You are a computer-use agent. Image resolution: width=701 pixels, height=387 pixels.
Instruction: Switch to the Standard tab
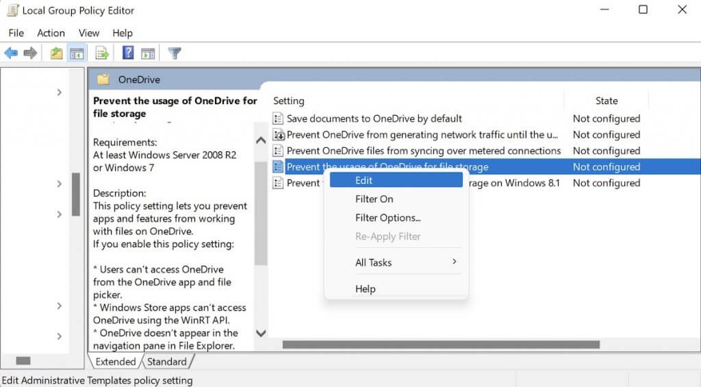167,362
